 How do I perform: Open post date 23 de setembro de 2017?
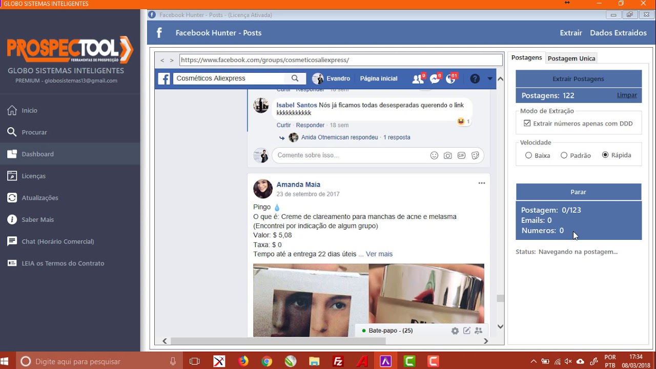[308, 194]
